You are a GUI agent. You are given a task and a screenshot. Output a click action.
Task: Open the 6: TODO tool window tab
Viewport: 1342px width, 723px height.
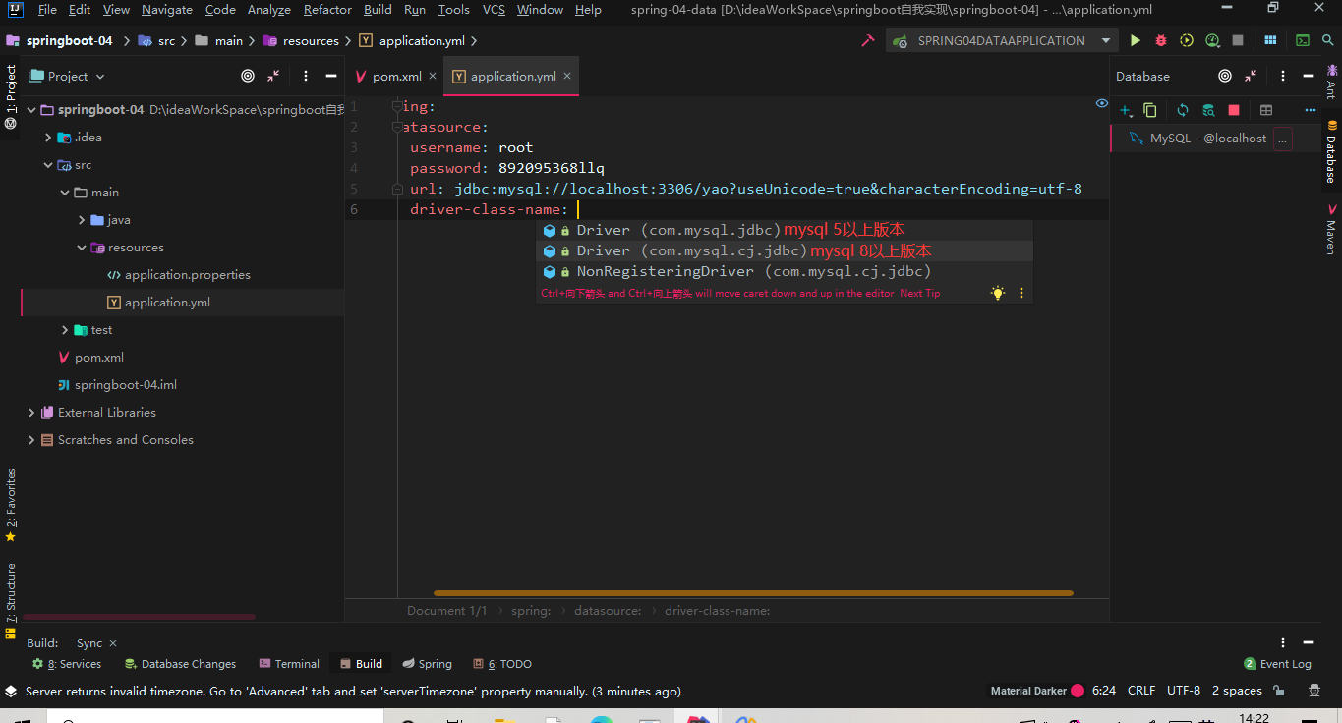coord(502,664)
